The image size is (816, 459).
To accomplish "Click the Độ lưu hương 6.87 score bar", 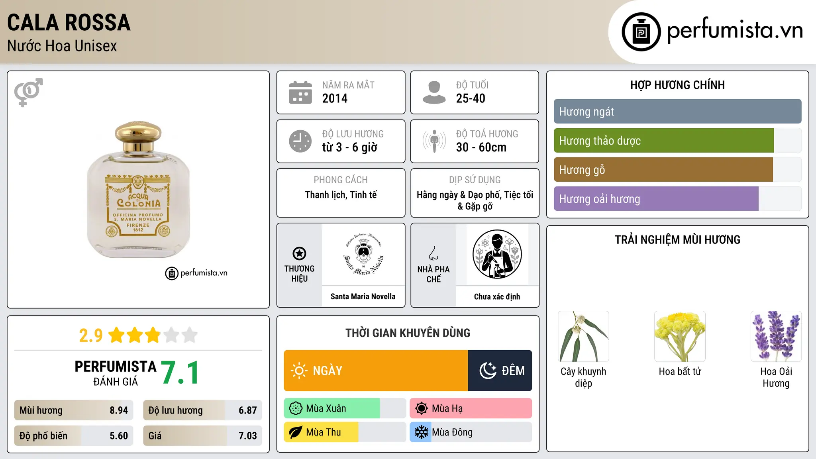I will tap(202, 410).
